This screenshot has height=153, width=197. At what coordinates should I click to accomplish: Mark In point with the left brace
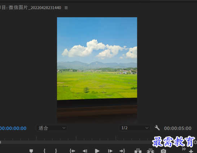(44, 151)
